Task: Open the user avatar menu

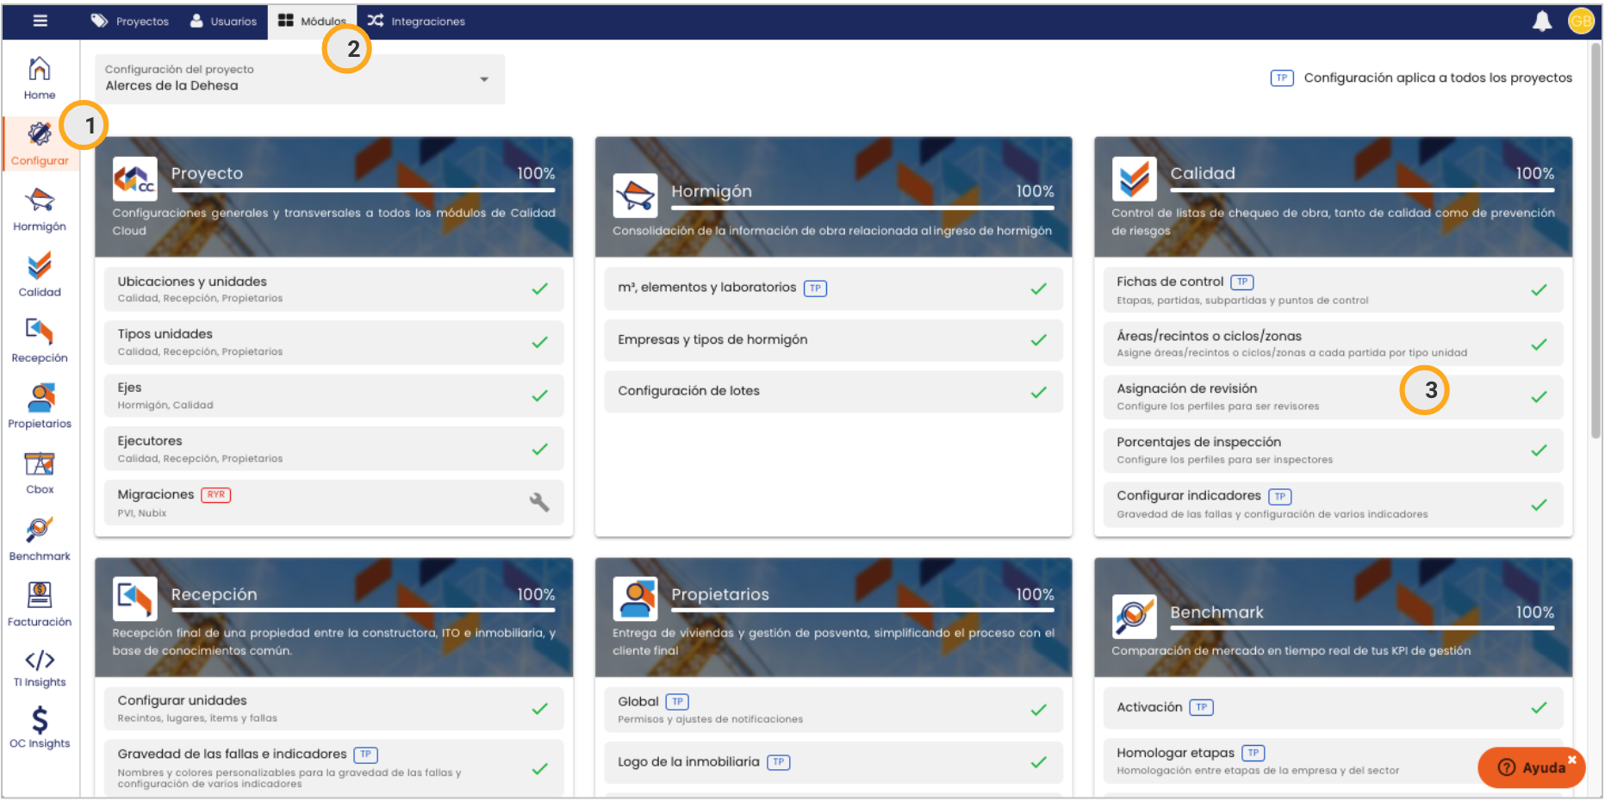Action: 1580,21
